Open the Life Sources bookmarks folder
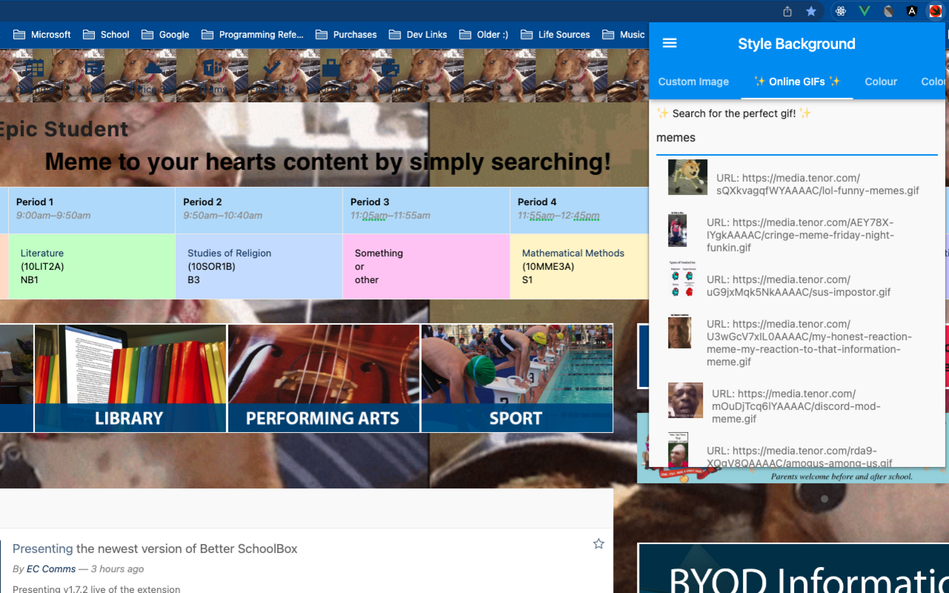Screen dimensions: 949x593 point(555,34)
